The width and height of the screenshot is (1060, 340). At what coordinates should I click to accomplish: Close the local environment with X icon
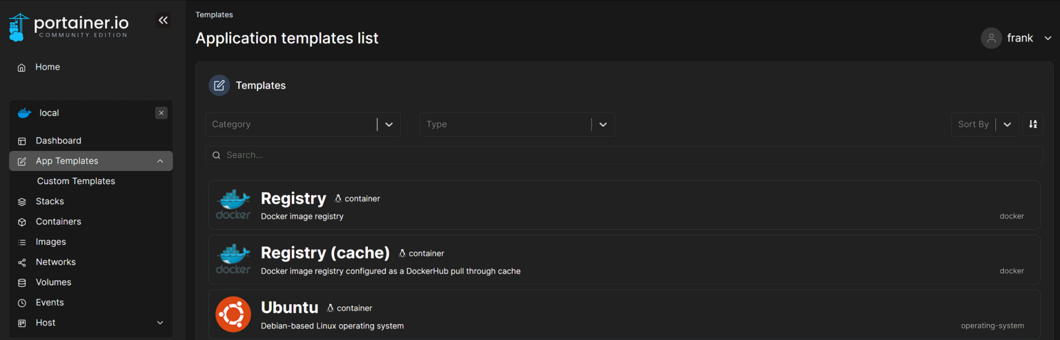pyautogui.click(x=161, y=113)
